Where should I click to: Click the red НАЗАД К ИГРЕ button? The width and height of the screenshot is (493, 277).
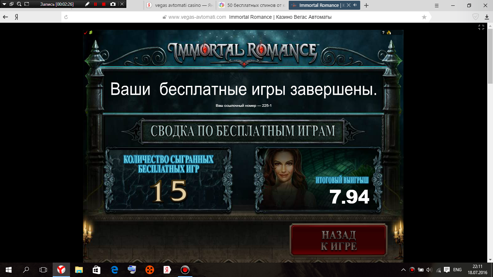(x=339, y=240)
